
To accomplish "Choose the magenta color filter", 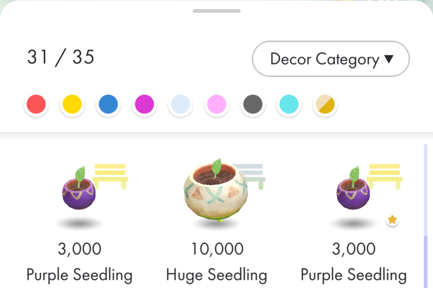I will coord(144,104).
